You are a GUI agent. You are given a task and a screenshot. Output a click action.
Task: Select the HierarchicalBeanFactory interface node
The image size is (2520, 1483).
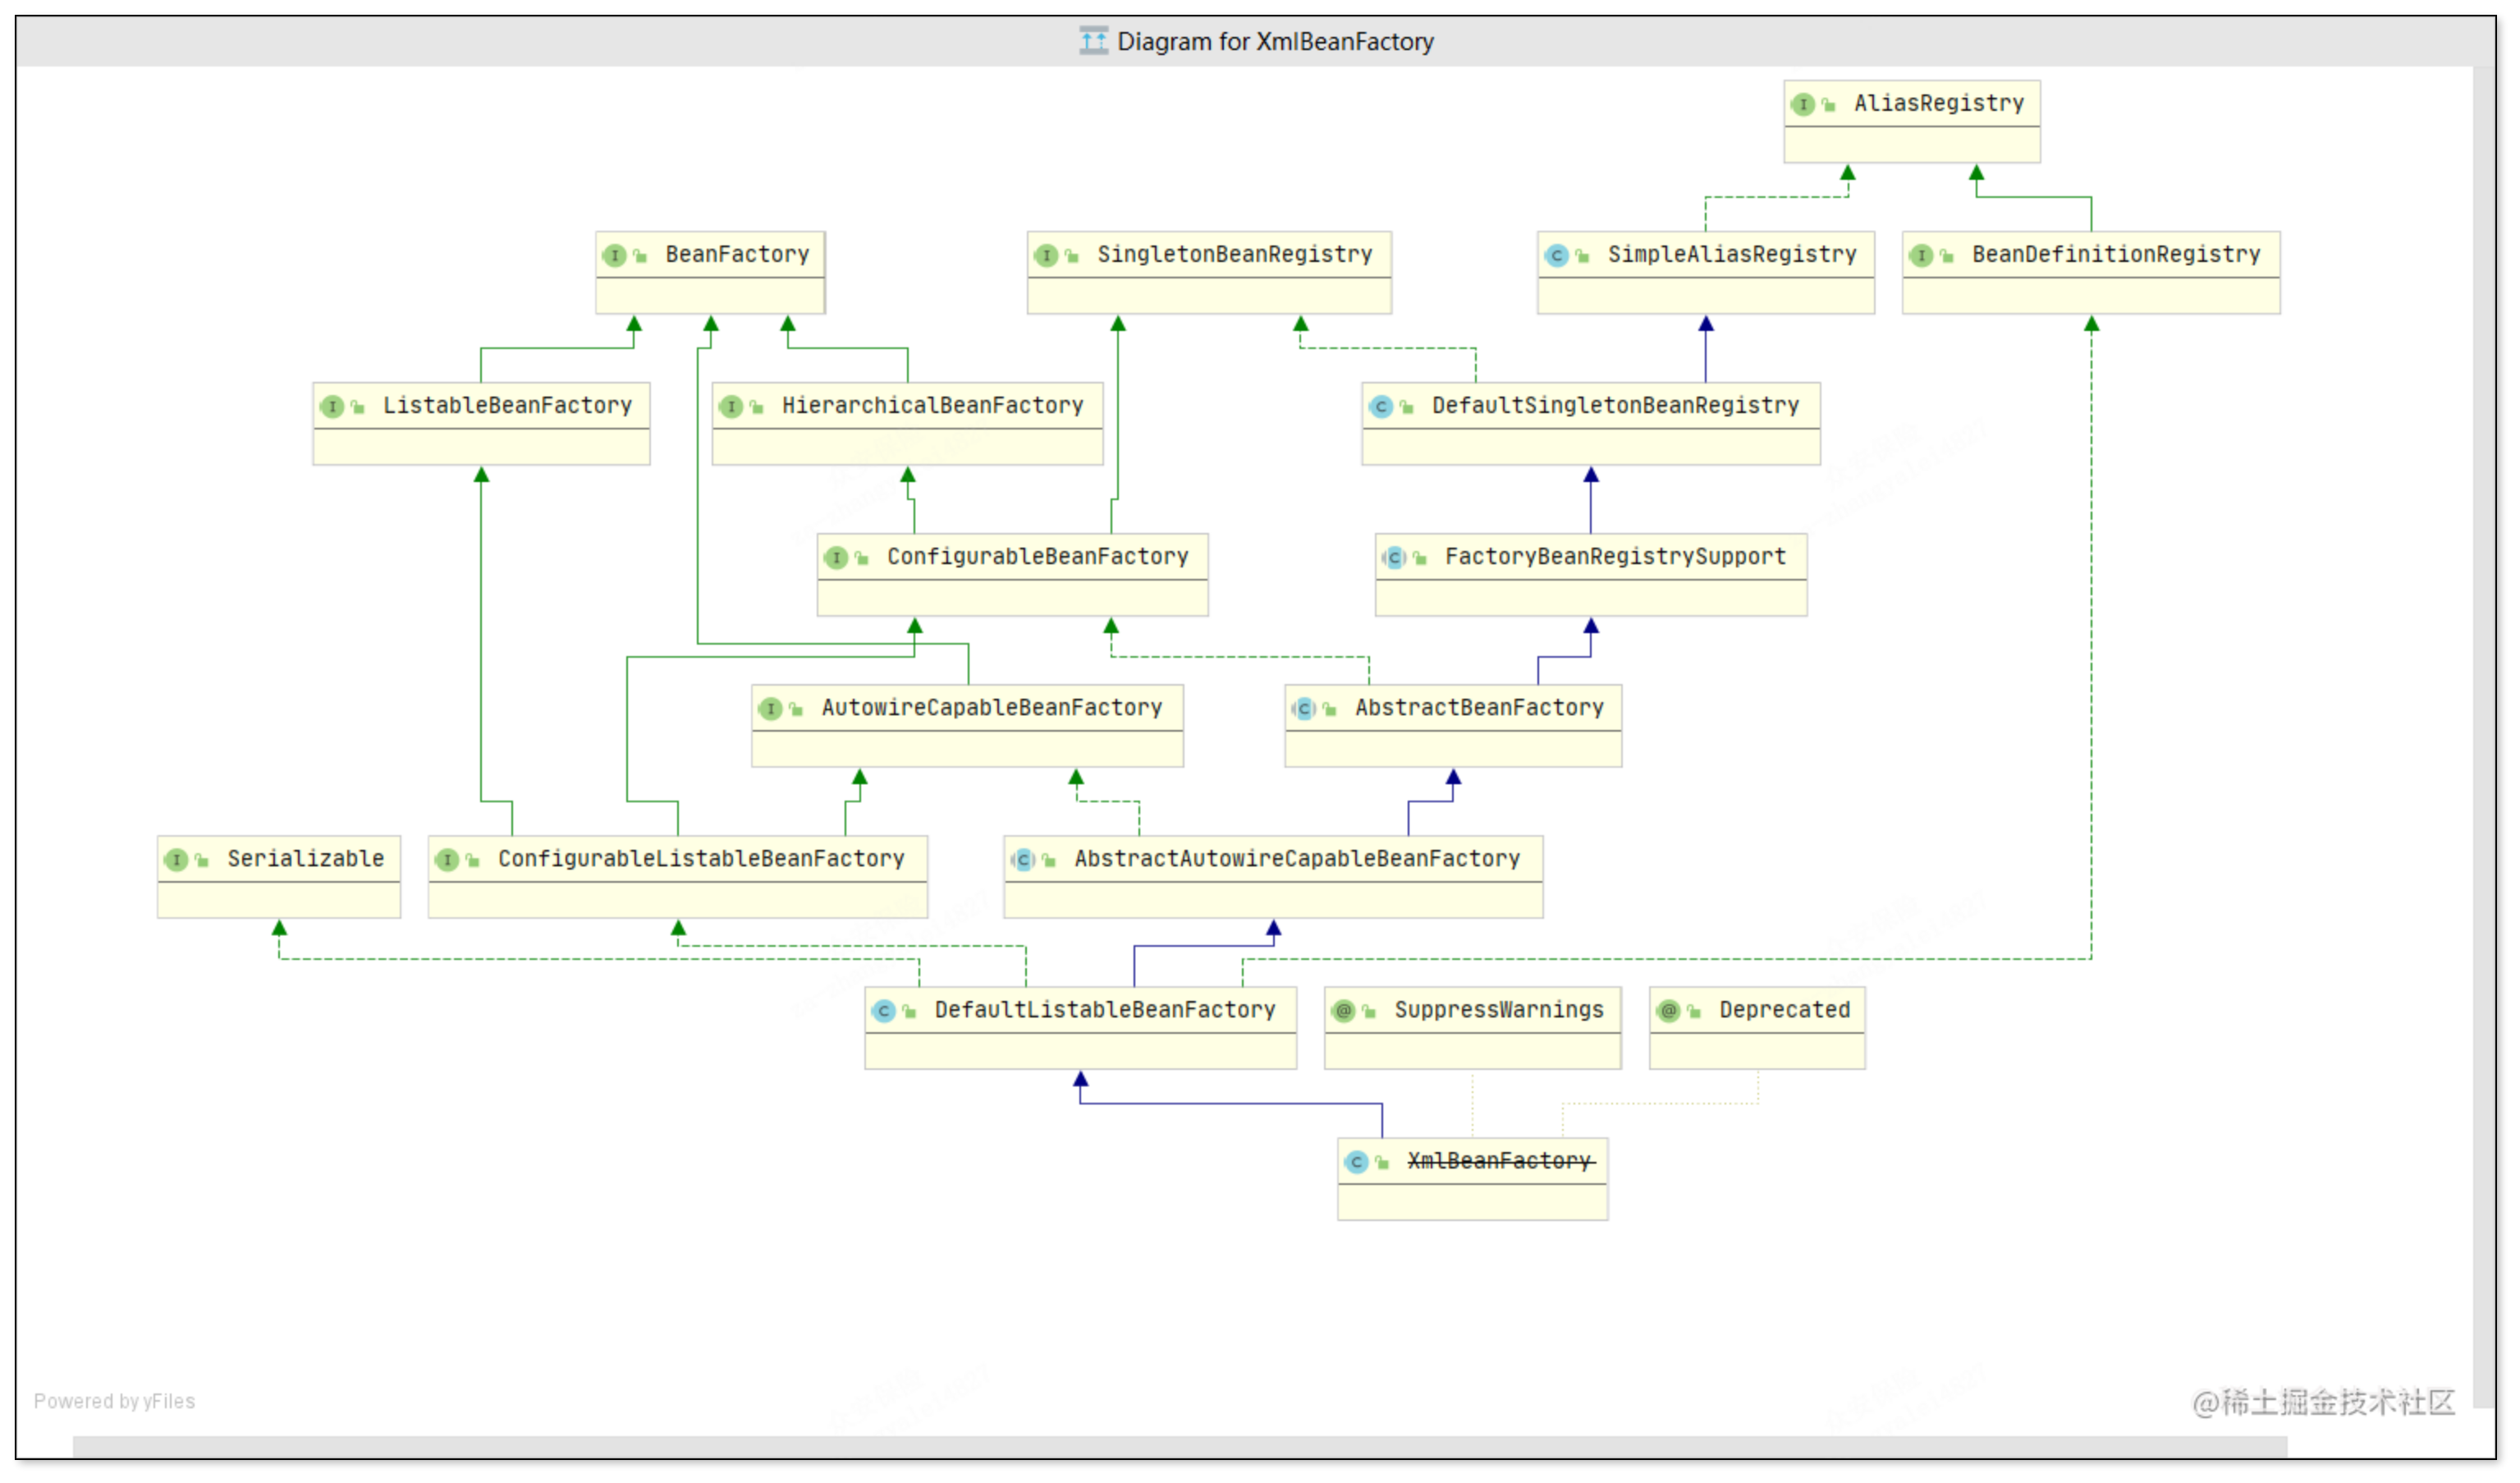[932, 406]
